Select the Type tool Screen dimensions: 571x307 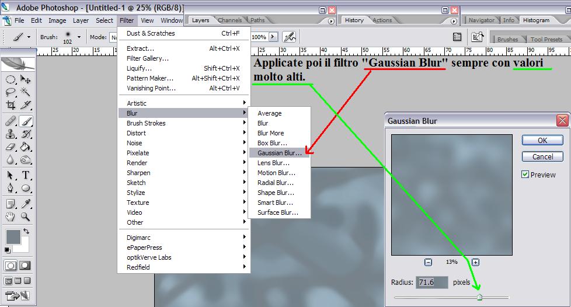point(26,176)
